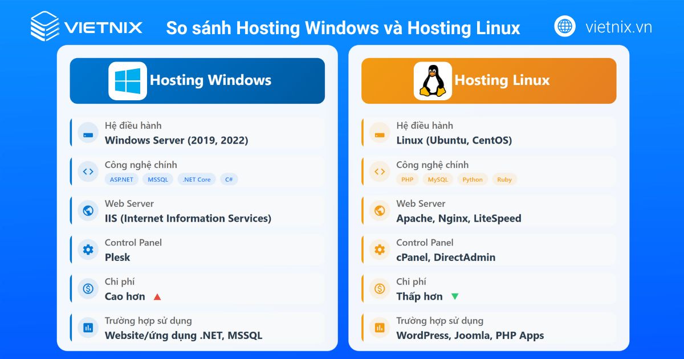Switch to the Hosting Windows column
This screenshot has width=684, height=359.
[197, 199]
